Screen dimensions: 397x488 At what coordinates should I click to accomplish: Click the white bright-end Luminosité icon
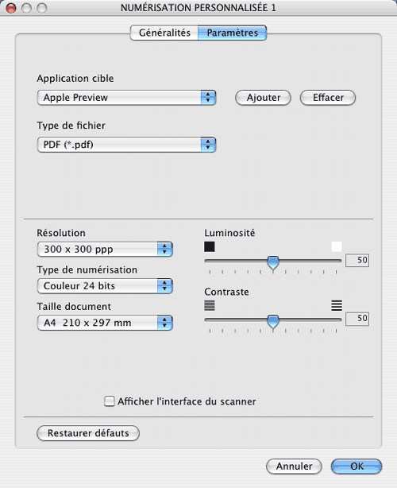pyautogui.click(x=337, y=247)
